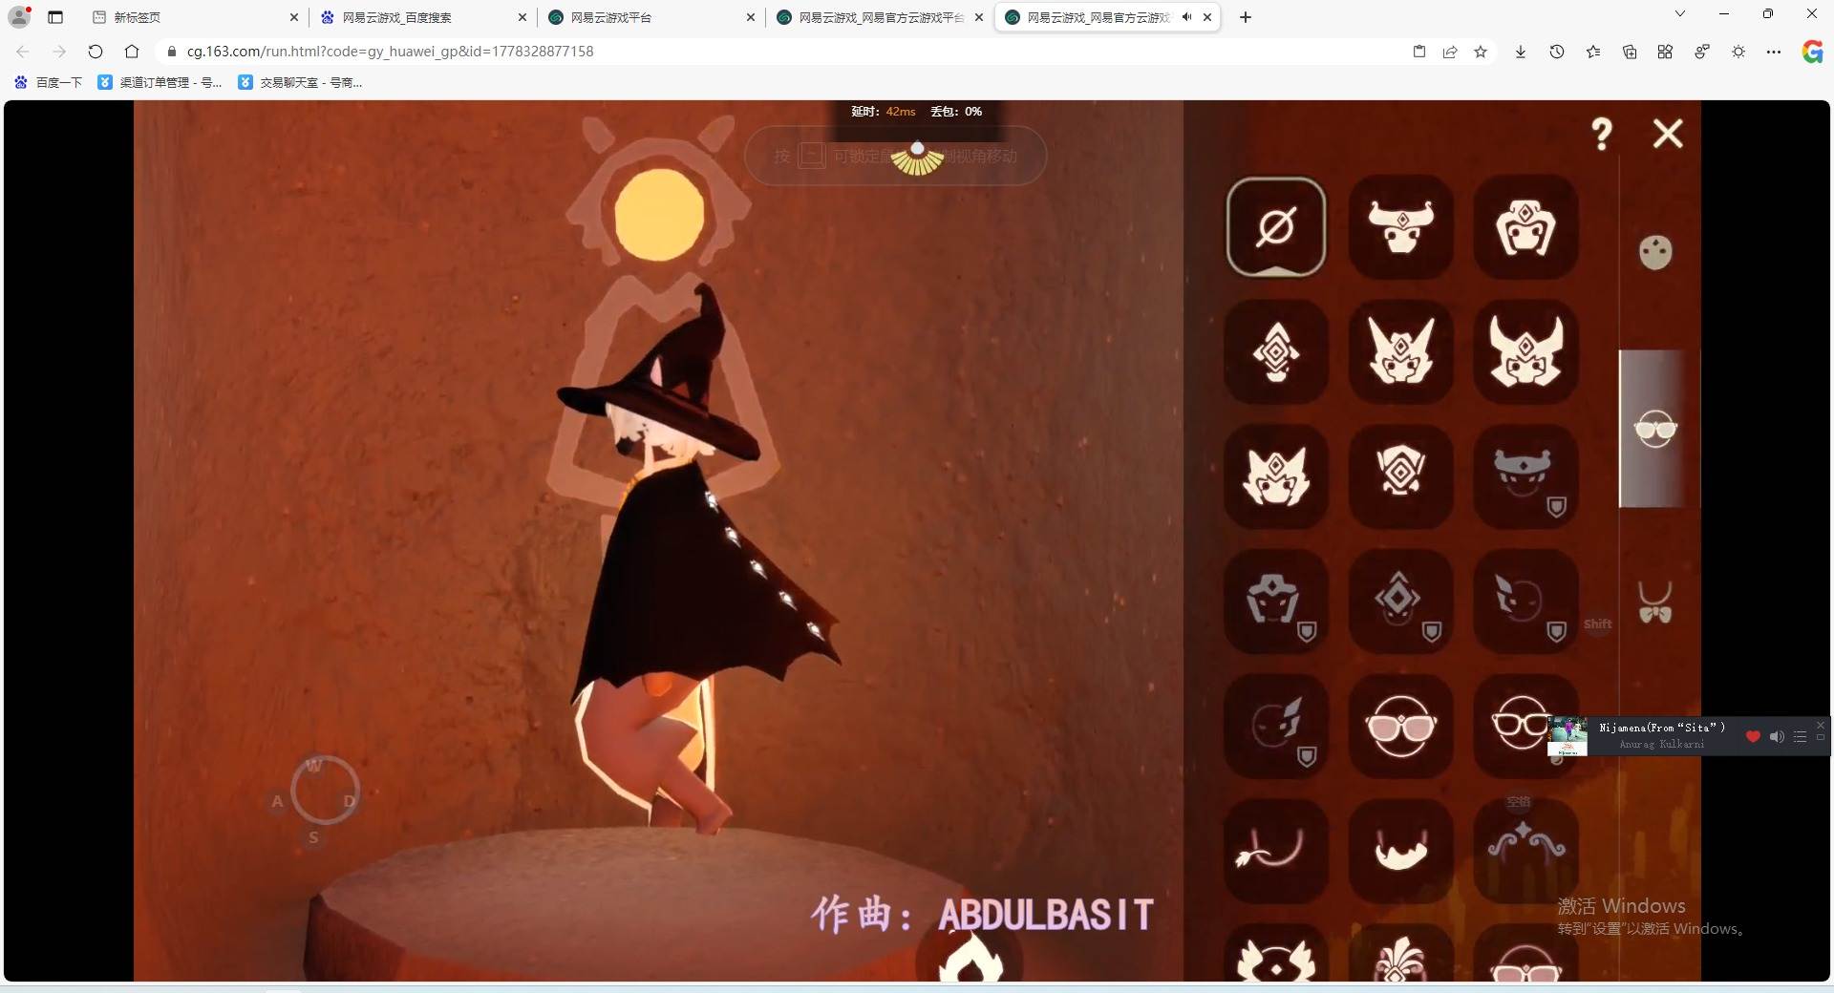View site info via the lock icon
This screenshot has height=993, width=1834.
[x=172, y=52]
